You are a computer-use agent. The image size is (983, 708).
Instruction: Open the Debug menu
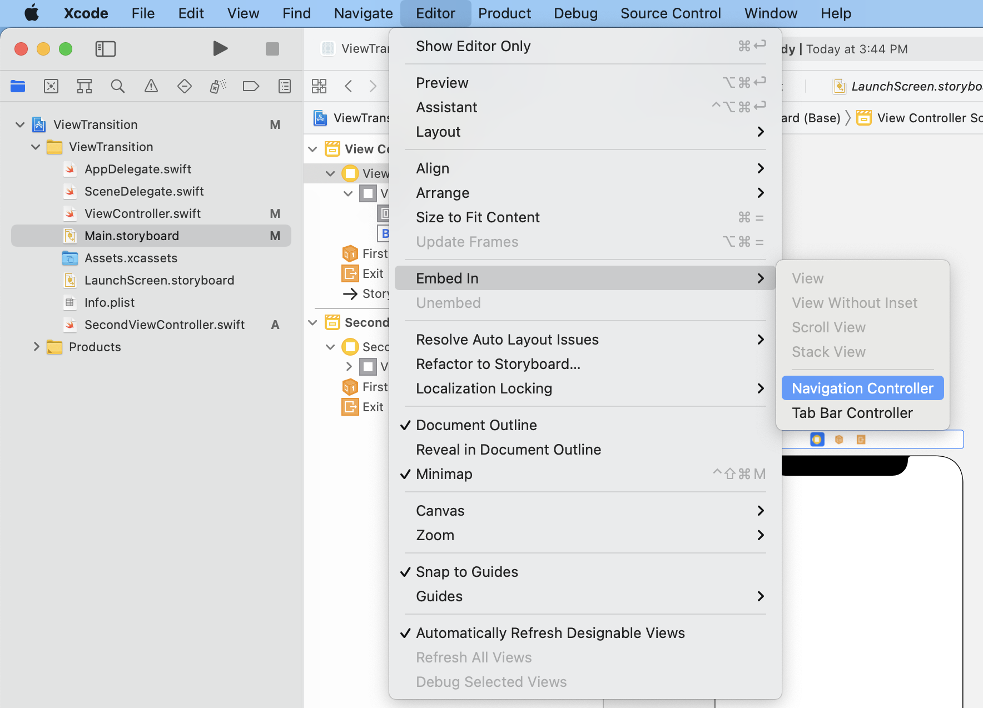point(575,13)
